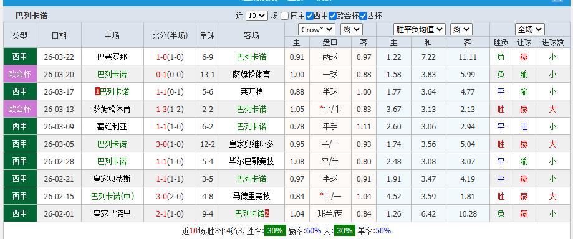Open 皇家马德里 team link

[112, 213]
